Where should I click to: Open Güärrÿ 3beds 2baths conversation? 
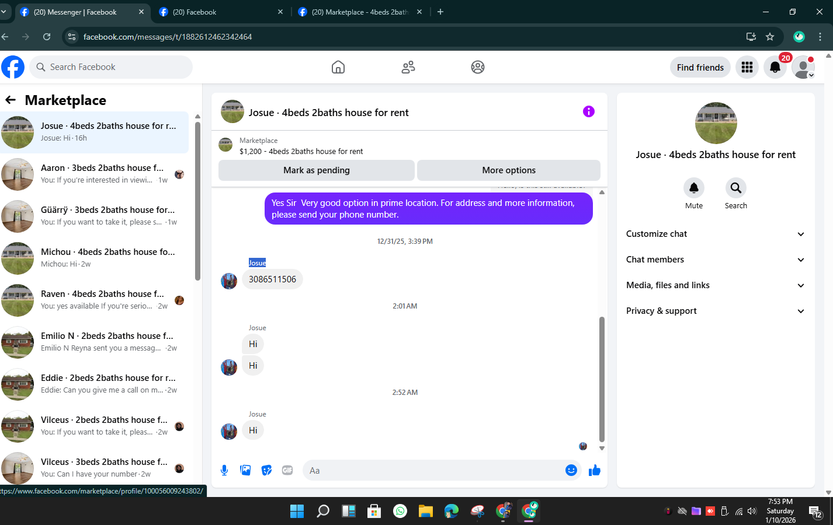[x=95, y=216]
